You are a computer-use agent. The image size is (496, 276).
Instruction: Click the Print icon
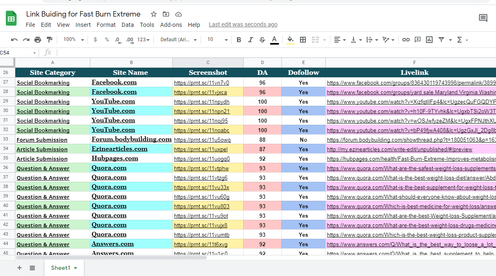(38, 40)
